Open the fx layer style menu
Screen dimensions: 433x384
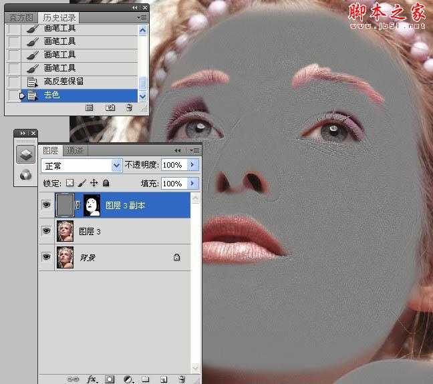(x=92, y=379)
